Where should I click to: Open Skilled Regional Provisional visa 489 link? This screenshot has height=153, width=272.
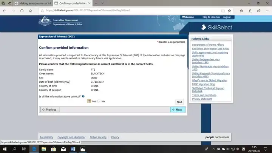pos(211,75)
